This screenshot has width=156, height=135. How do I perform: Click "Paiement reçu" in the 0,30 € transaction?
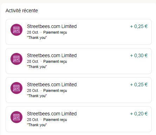click(x=55, y=61)
